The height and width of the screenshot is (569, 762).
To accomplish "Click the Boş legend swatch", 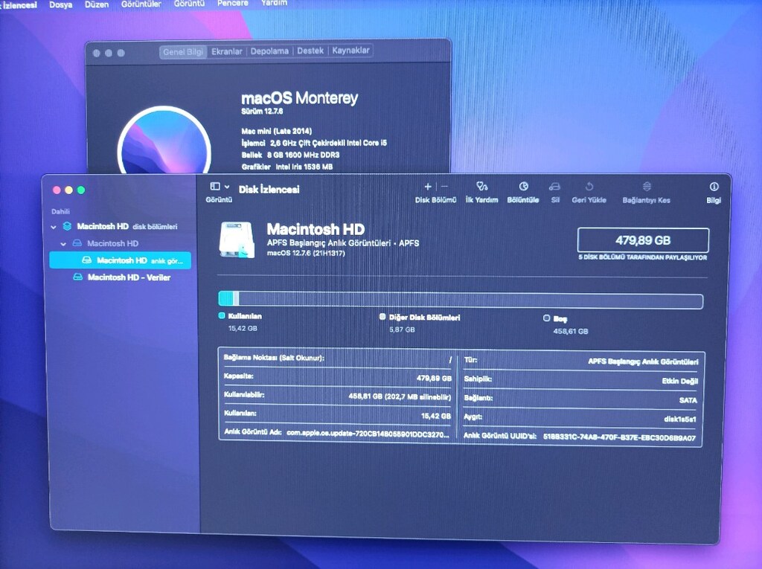I will click(547, 318).
